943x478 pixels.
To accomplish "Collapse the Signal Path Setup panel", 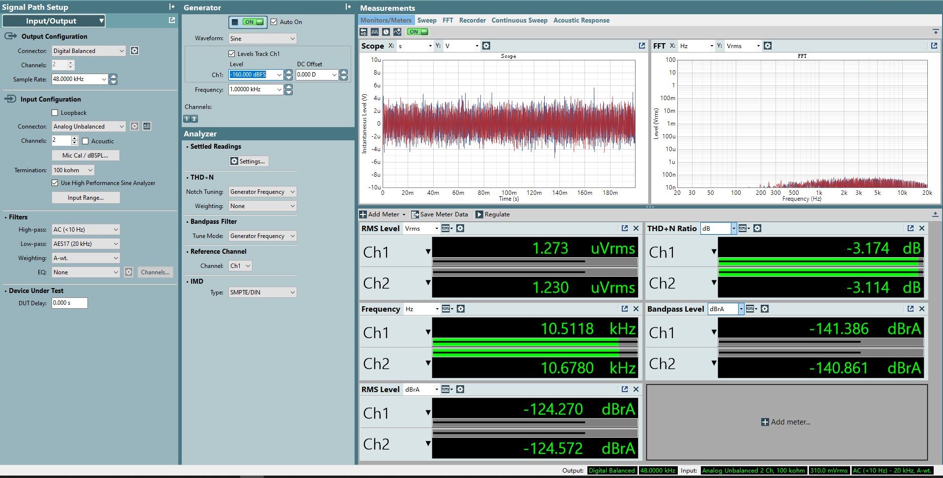I will point(171,7).
